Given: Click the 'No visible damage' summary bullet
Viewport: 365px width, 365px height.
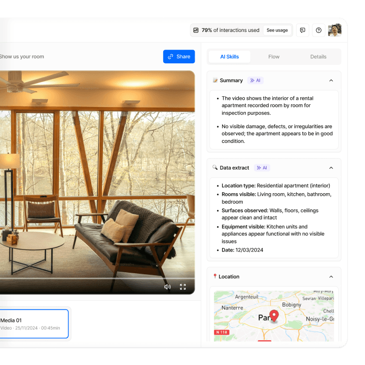Looking at the screenshot, I should pos(277,134).
